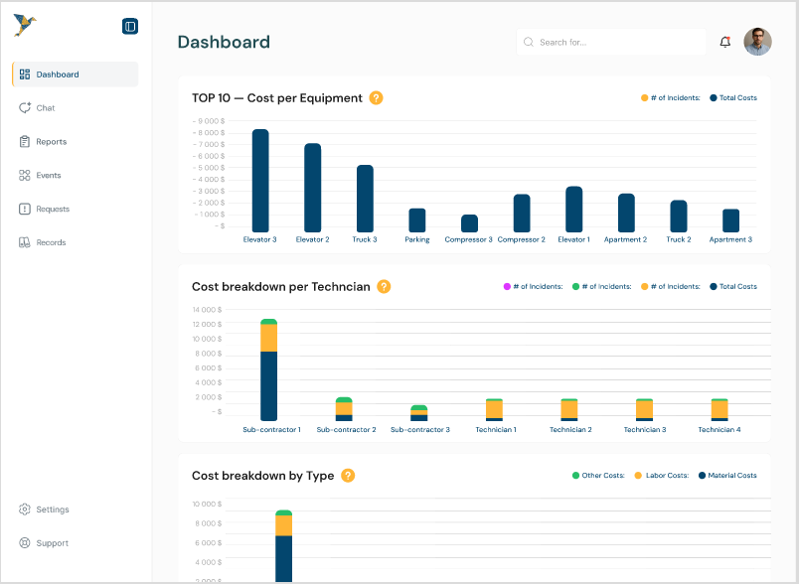Open the user profile avatar

click(x=757, y=42)
